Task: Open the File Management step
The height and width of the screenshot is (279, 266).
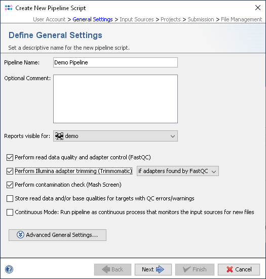Action: pyautogui.click(x=241, y=19)
